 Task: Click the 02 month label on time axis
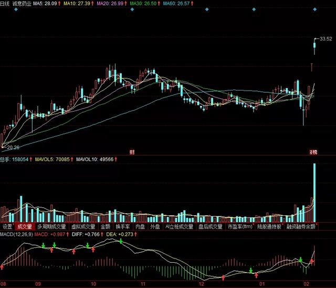[x=307, y=284]
